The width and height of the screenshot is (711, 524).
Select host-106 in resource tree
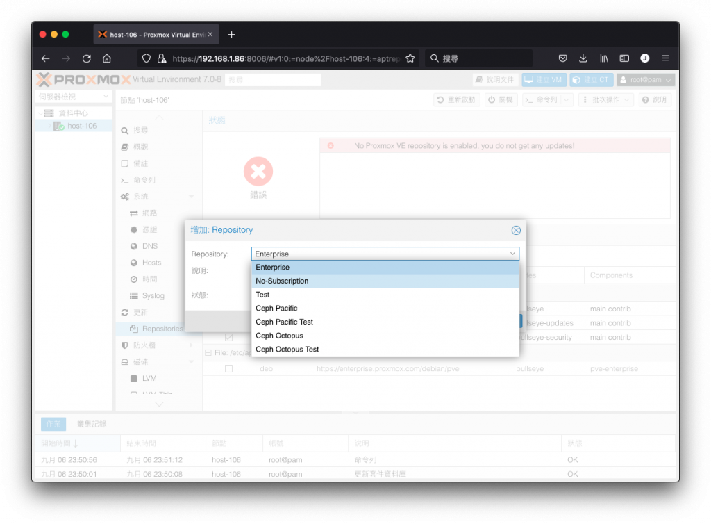coord(82,126)
